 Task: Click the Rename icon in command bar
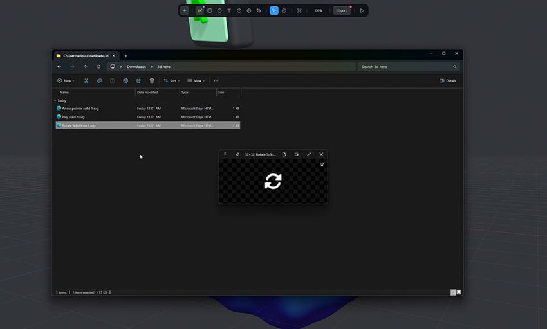pyautogui.click(x=125, y=80)
